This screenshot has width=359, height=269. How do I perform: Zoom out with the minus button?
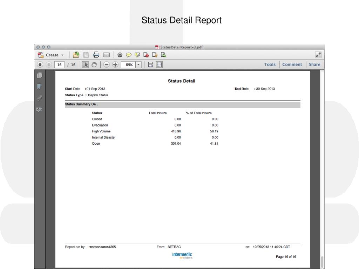click(107, 65)
